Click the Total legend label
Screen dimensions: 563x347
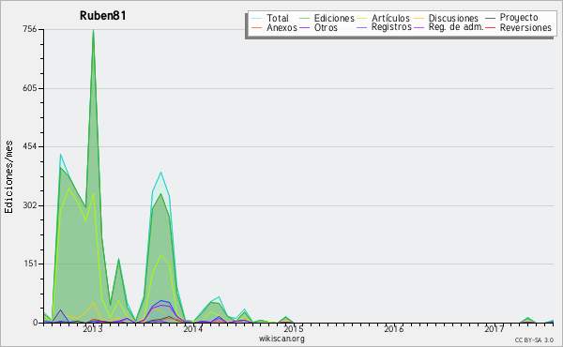(x=278, y=19)
